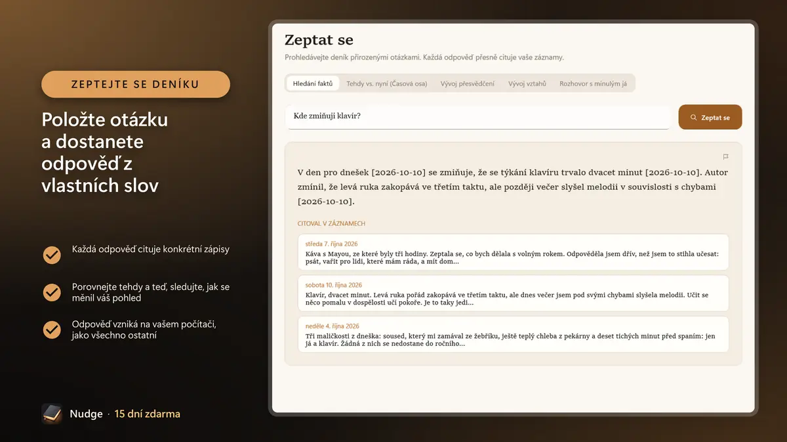Open the Vývoj vztahů tab
Image resolution: width=787 pixels, height=442 pixels.
click(x=527, y=84)
